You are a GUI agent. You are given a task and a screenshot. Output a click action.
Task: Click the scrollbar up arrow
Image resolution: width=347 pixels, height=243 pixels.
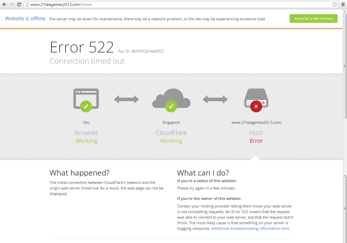click(x=345, y=11)
